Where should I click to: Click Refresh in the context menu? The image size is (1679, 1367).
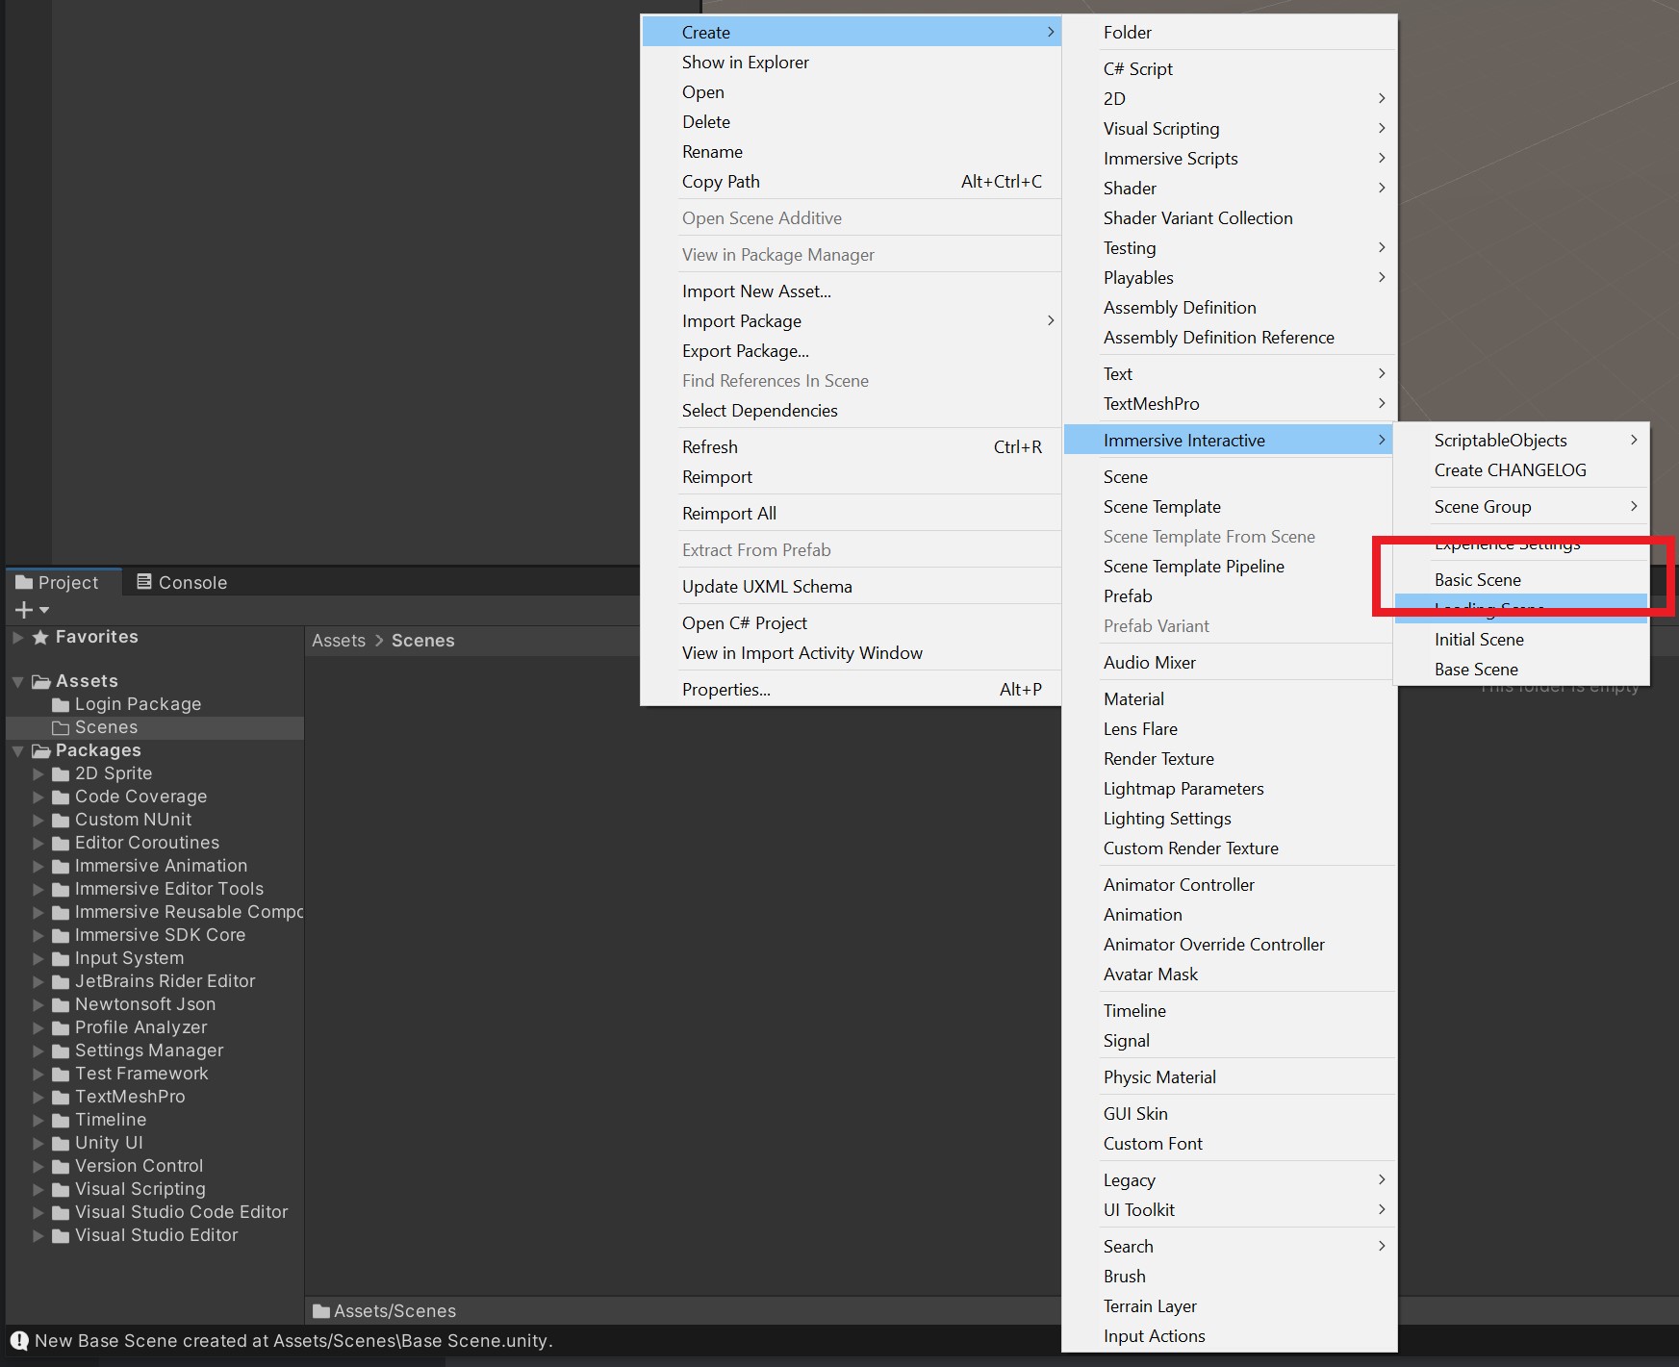[x=851, y=447]
